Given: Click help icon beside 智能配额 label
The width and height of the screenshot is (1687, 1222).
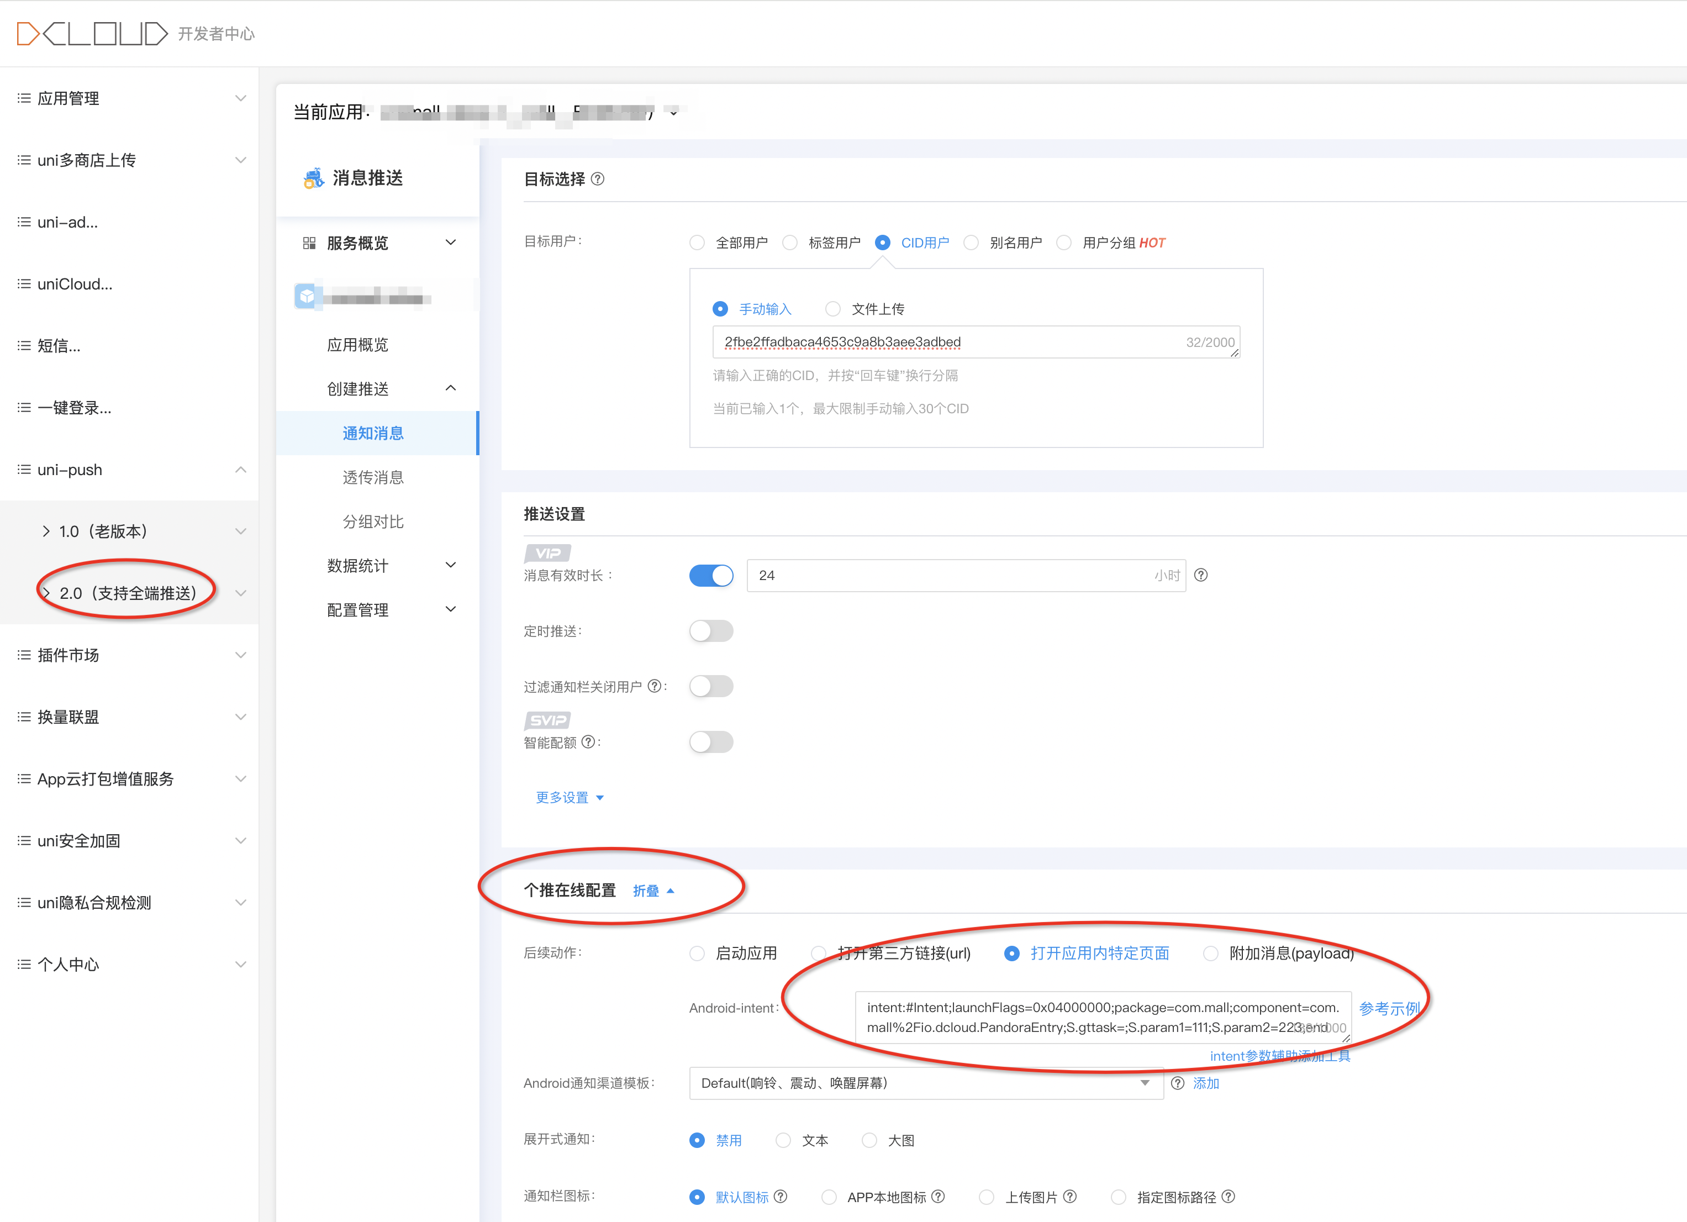Looking at the screenshot, I should [x=588, y=741].
